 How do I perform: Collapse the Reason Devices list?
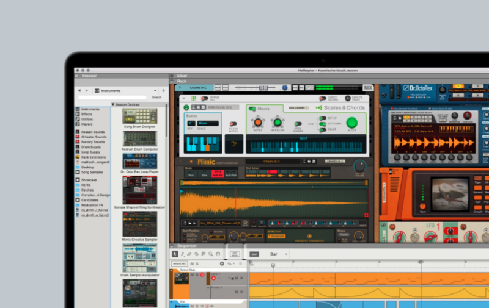pos(113,104)
